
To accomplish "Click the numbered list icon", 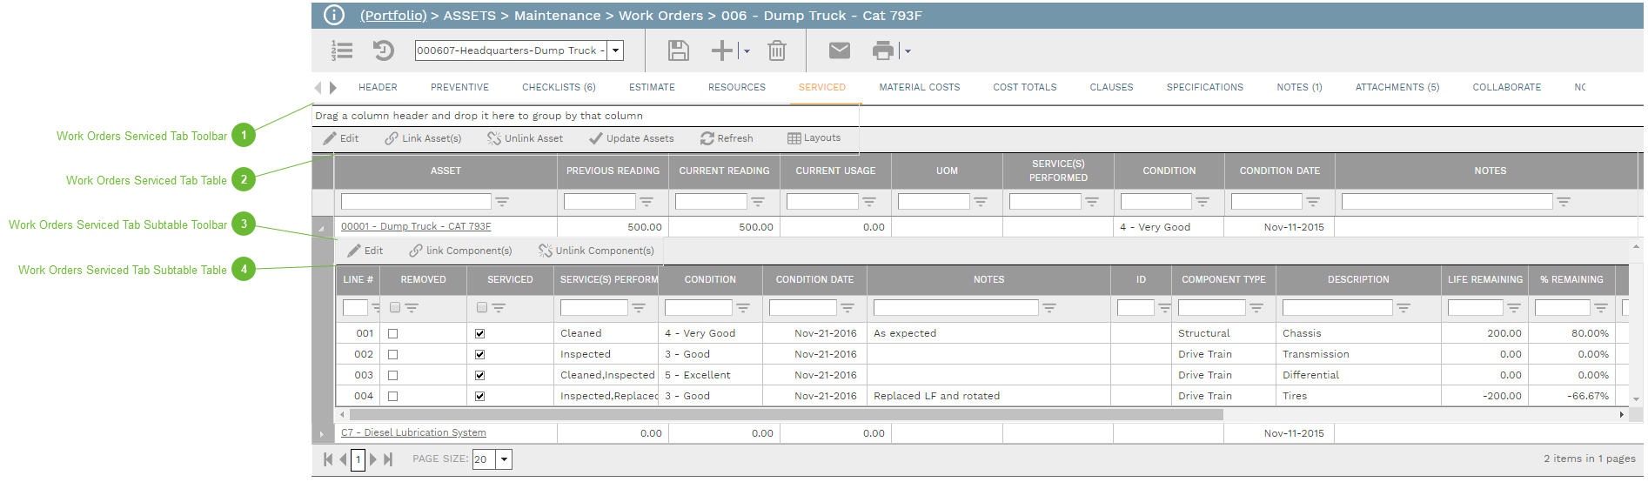I will tap(342, 50).
